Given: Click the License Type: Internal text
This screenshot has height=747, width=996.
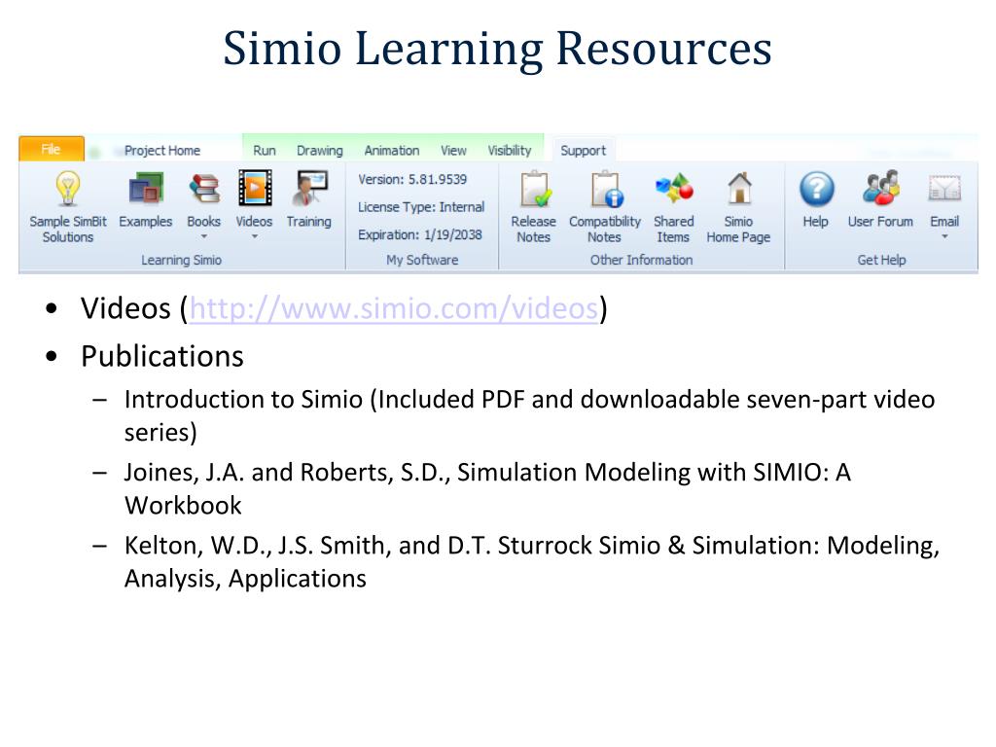Looking at the screenshot, I should 421,207.
